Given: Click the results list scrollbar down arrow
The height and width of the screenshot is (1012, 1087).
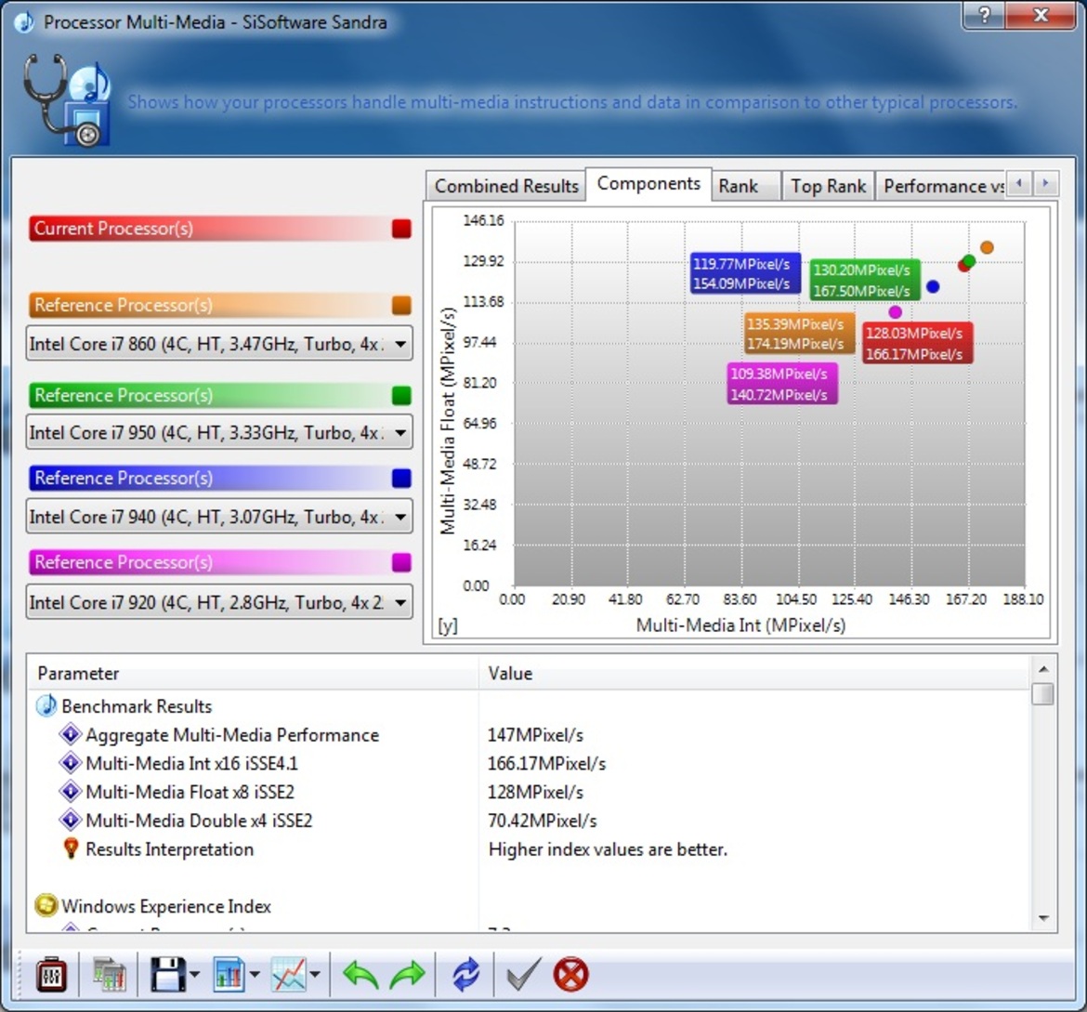Looking at the screenshot, I should [x=1042, y=918].
